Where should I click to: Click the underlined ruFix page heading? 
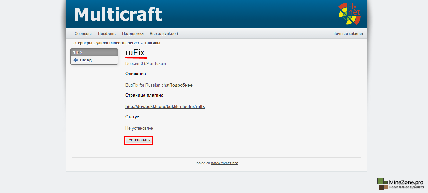pos(135,53)
